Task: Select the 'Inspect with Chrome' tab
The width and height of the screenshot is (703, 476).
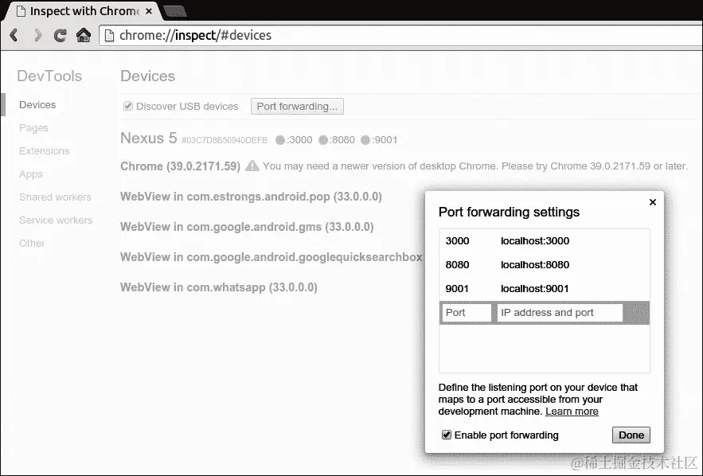Action: [x=84, y=11]
